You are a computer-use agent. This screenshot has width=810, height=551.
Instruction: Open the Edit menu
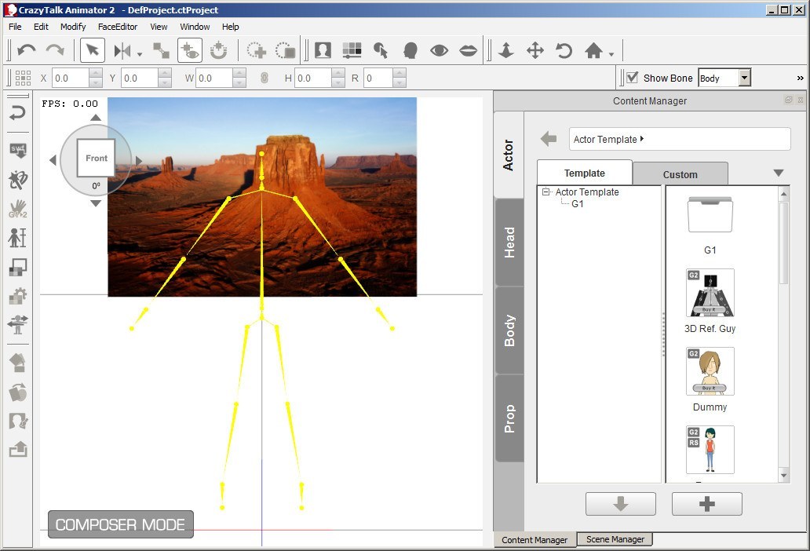click(41, 27)
